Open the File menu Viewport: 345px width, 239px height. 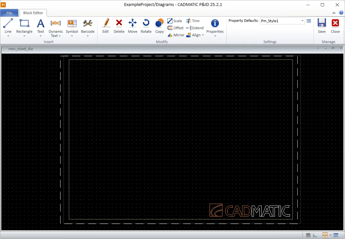(x=9, y=13)
